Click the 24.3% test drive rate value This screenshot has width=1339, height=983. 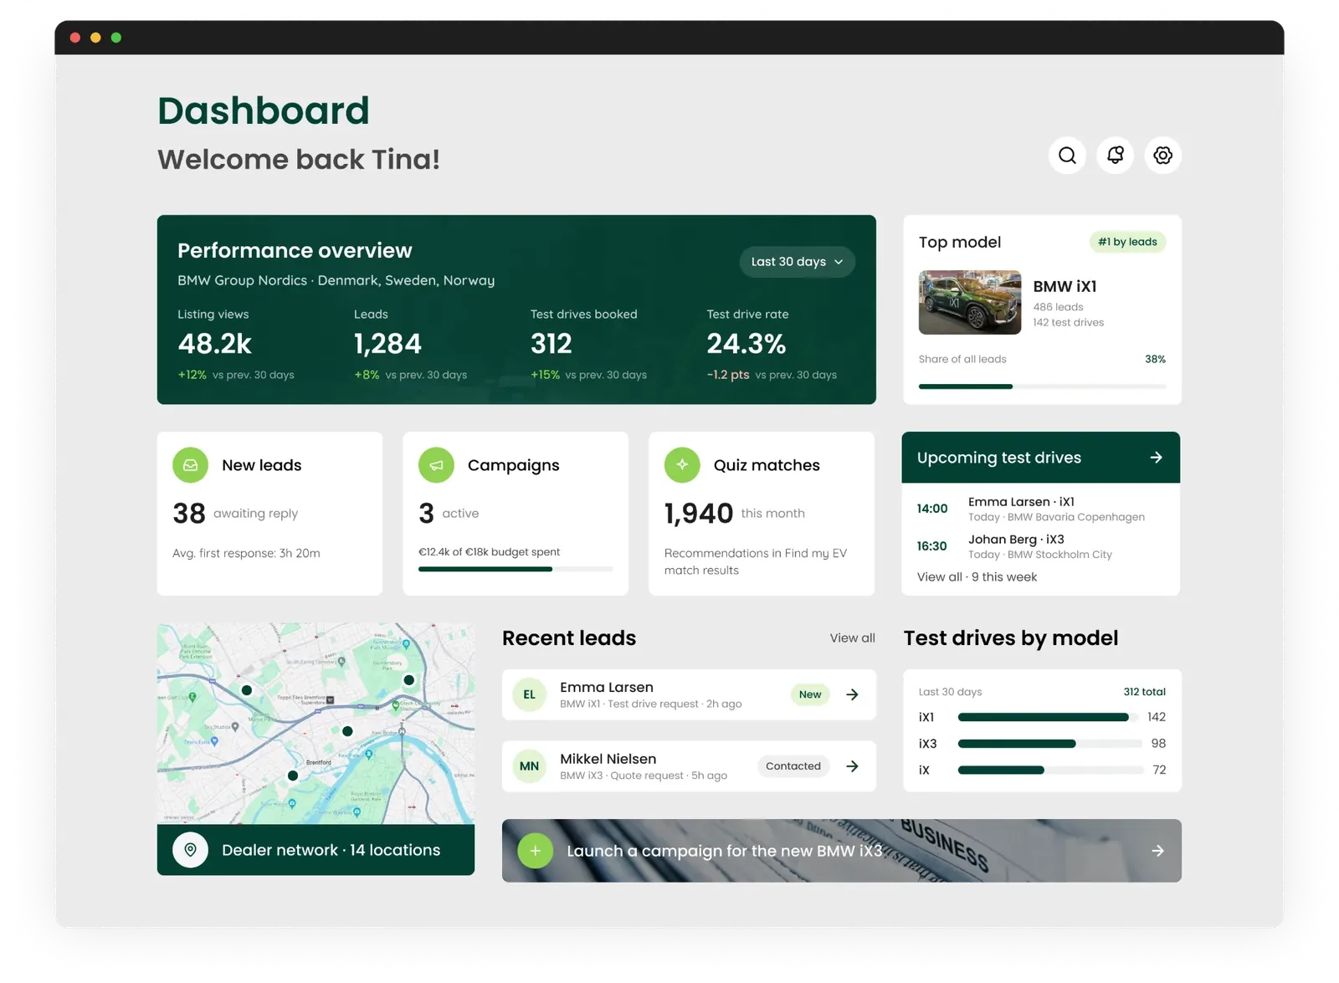coord(746,344)
